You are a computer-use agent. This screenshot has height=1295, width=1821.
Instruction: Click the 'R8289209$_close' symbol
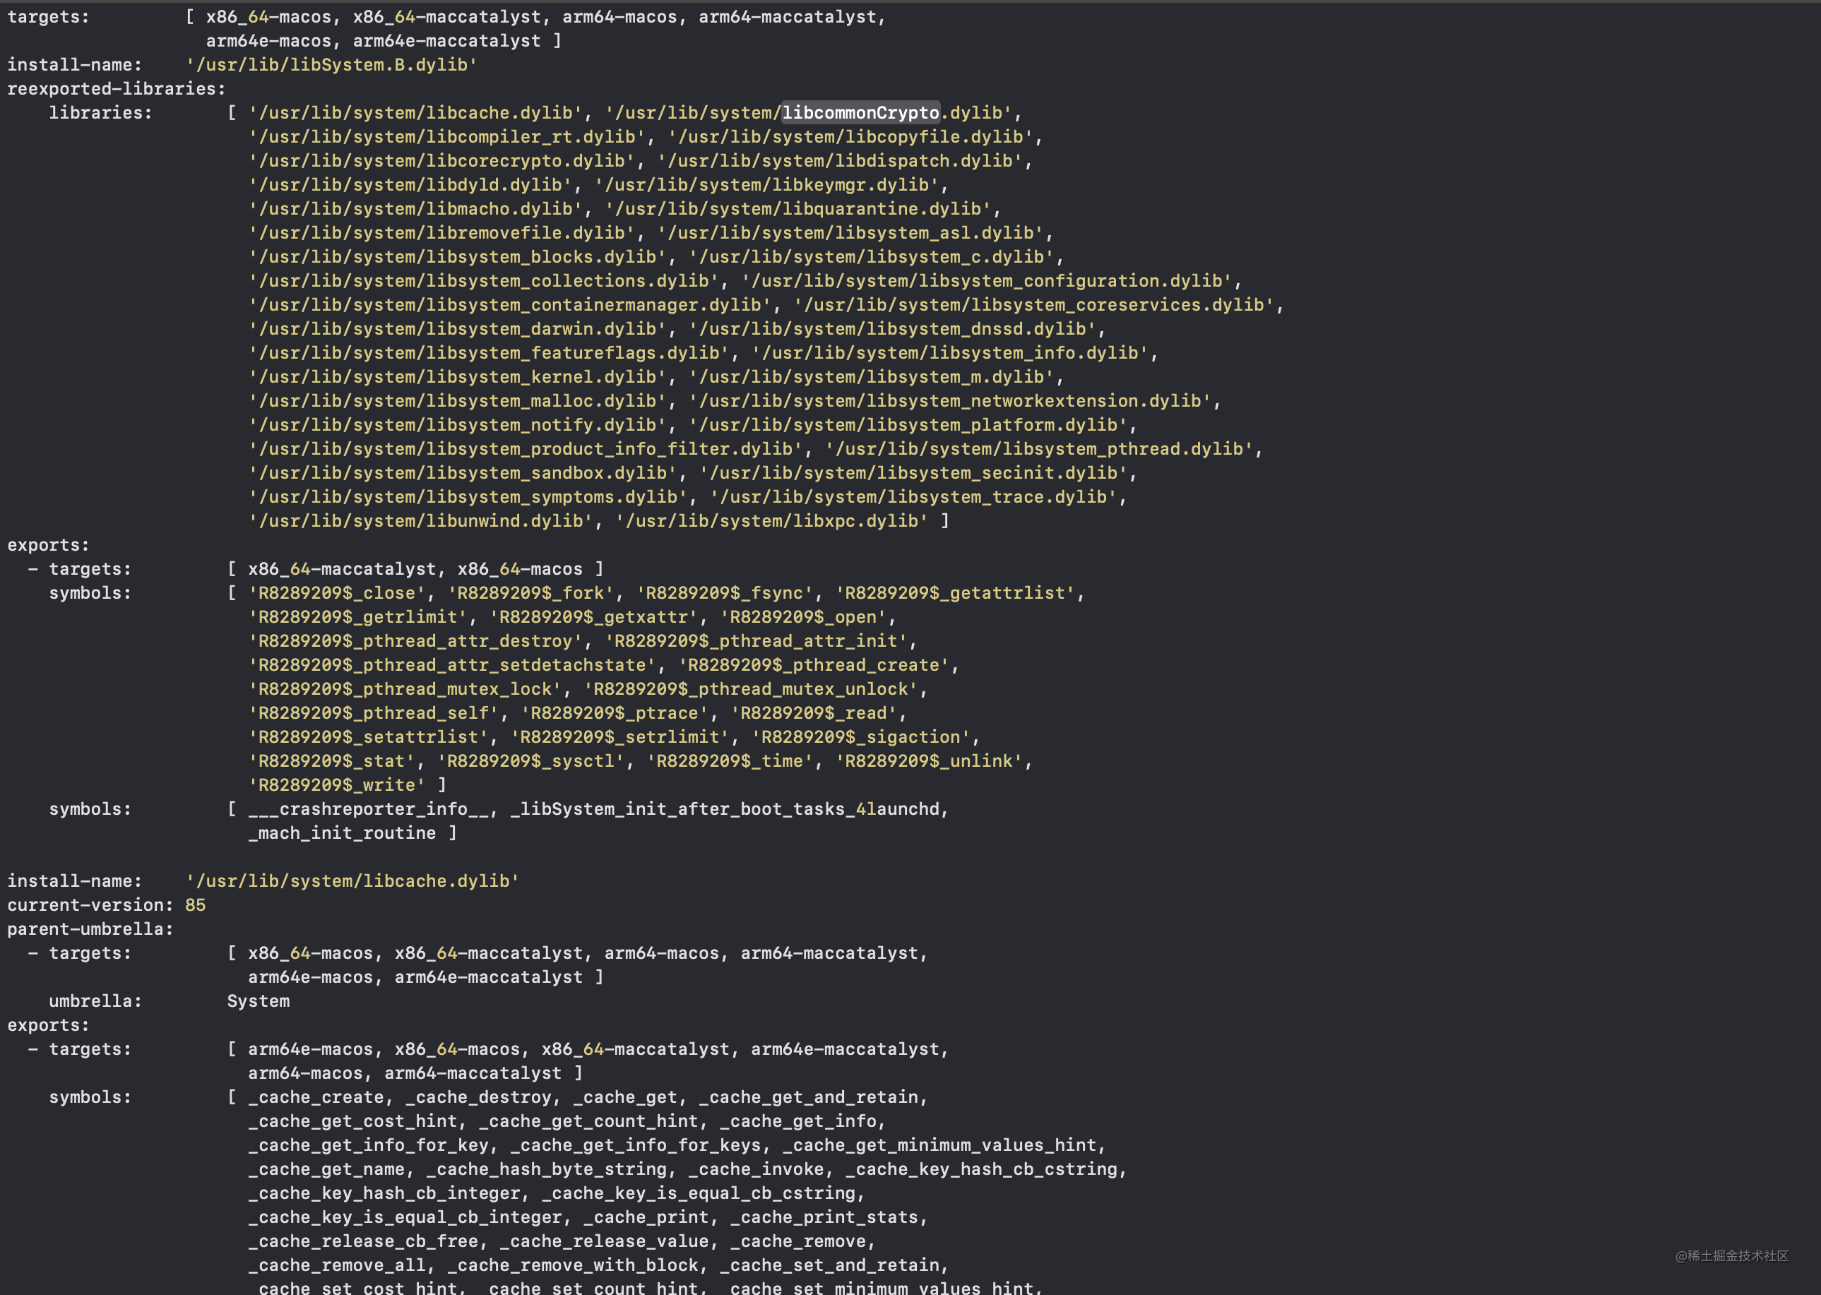click(x=337, y=592)
